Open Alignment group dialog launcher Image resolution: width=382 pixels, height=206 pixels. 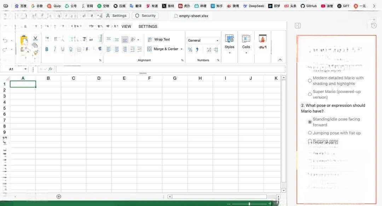click(182, 60)
